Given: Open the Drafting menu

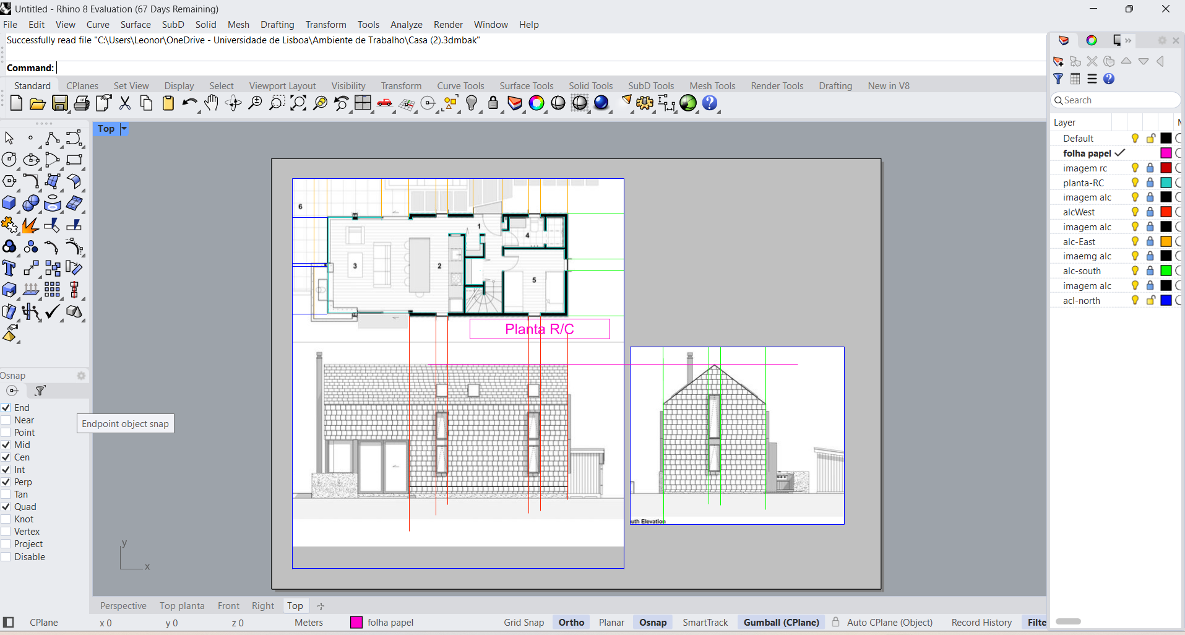Looking at the screenshot, I should point(277,25).
